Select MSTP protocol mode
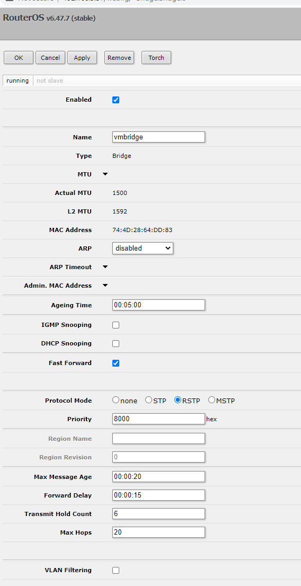 point(211,400)
